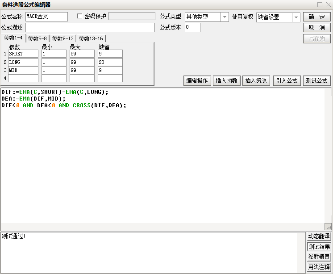Click the CROSS function in the formula
The height and width of the screenshot is (274, 333).
82,105
